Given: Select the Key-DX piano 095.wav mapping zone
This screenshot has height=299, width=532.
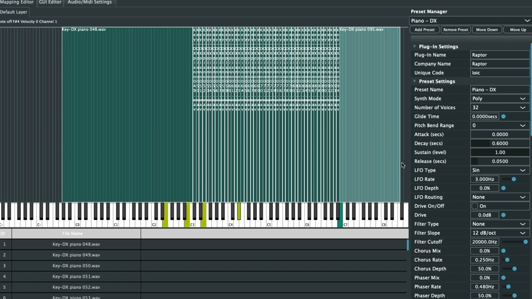Looking at the screenshot, I should coord(369,115).
